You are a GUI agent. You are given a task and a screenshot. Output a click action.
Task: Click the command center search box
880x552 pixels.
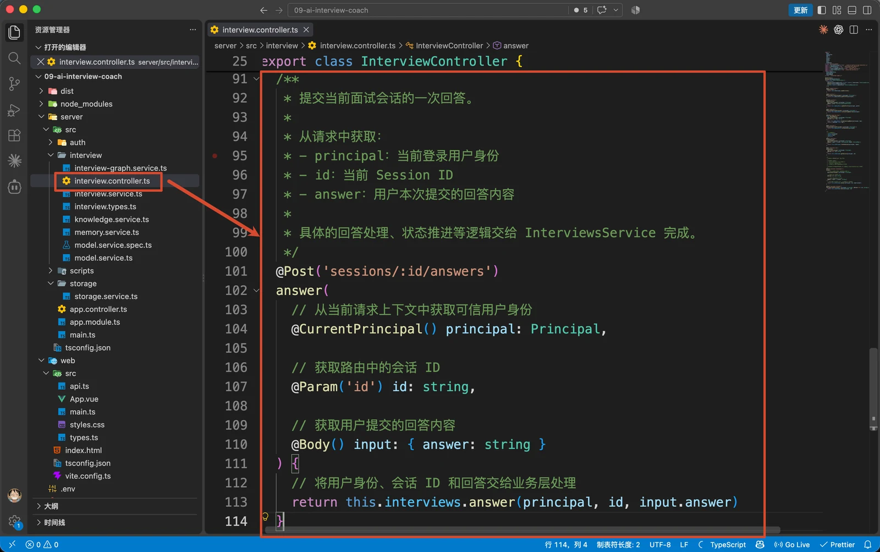(428, 10)
